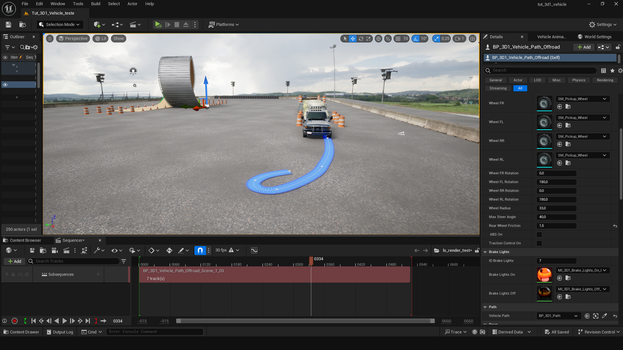Image resolution: width=623 pixels, height=350 pixels.
Task: Browse to Wheel FR asset
Action: [x=568, y=107]
